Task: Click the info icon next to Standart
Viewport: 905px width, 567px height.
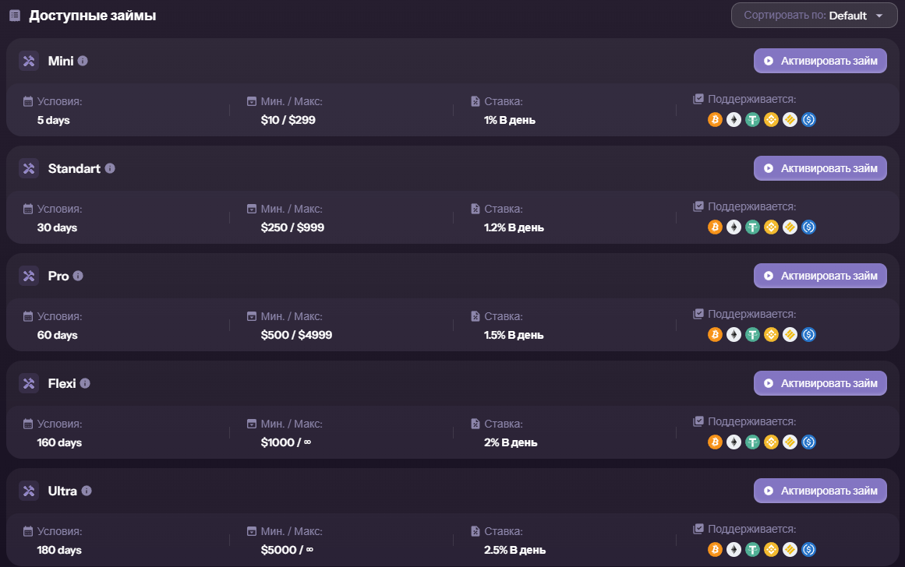Action: (x=110, y=168)
